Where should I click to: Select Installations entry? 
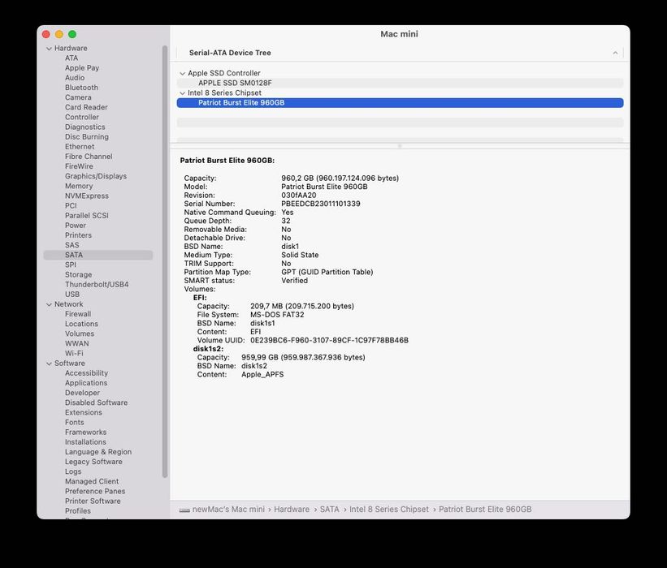point(85,442)
